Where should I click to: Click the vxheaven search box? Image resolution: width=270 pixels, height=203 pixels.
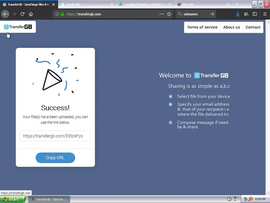196,14
